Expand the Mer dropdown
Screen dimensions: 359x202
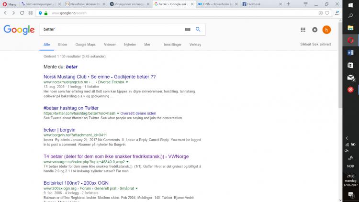click(147, 45)
